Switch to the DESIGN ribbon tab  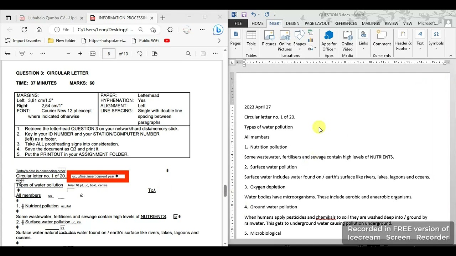pyautogui.click(x=292, y=23)
